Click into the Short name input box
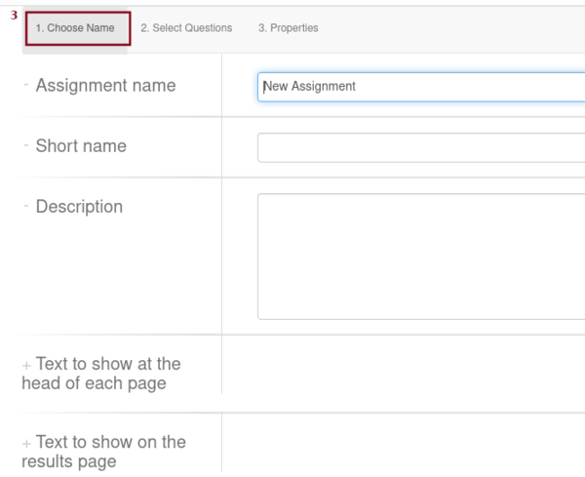585x477 pixels. [421, 147]
